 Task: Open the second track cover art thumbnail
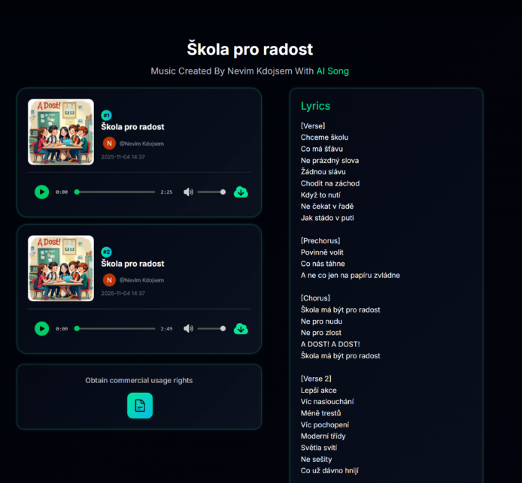(x=61, y=268)
